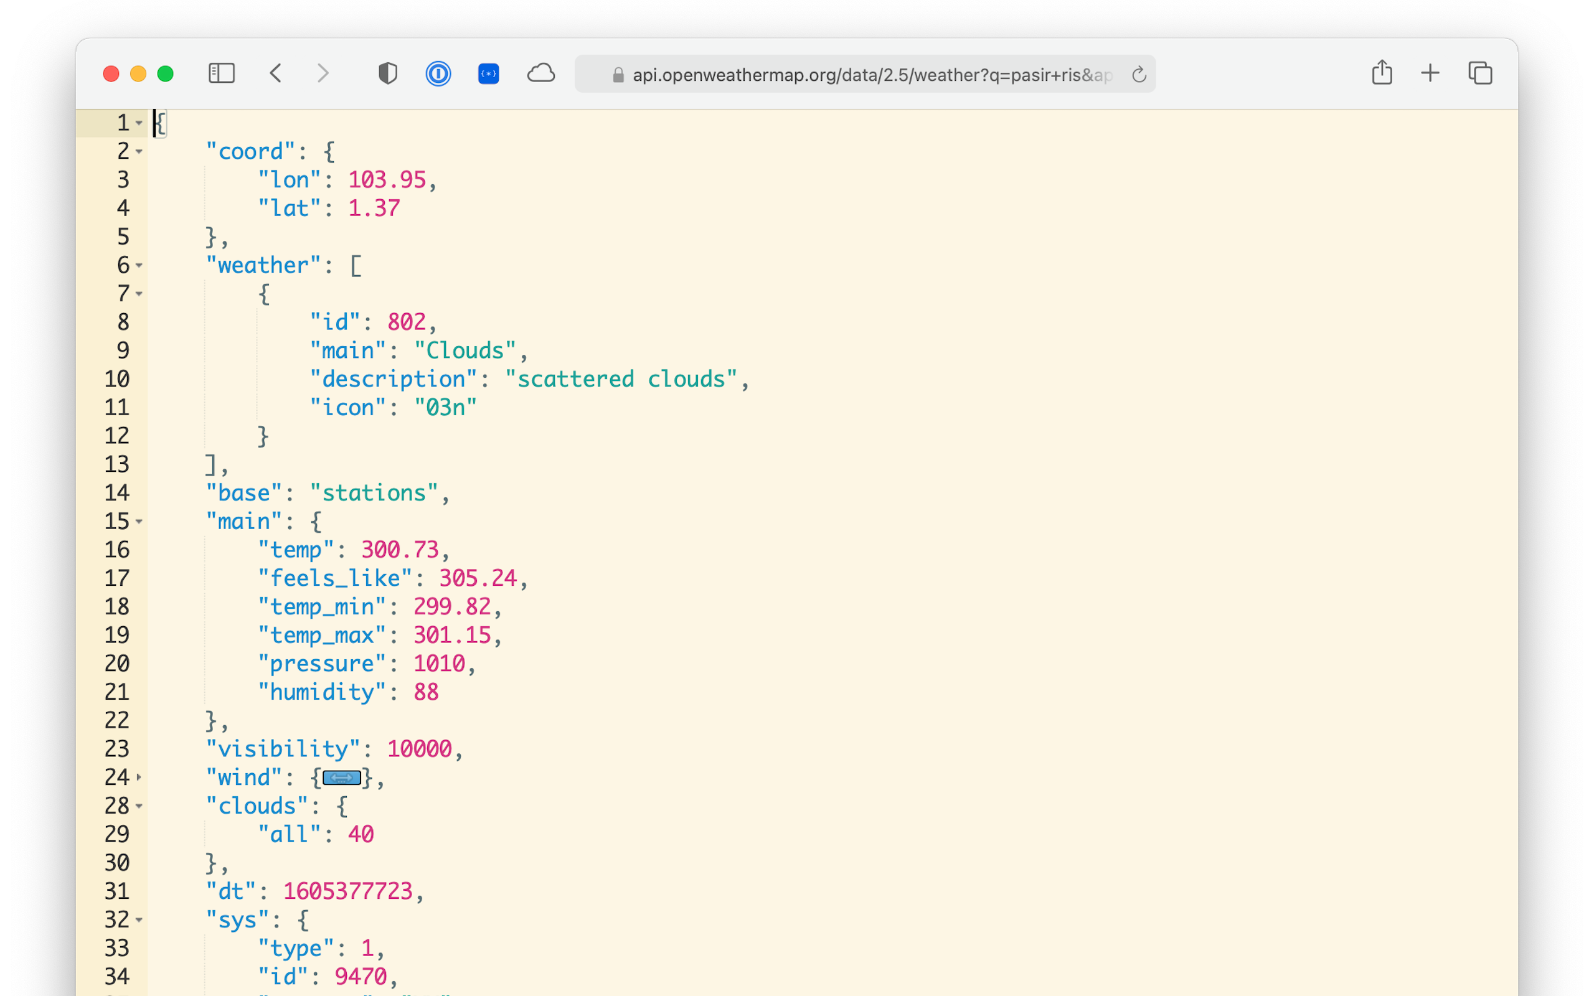Click the "visibility" key
The height and width of the screenshot is (996, 1594).
pyautogui.click(x=283, y=749)
